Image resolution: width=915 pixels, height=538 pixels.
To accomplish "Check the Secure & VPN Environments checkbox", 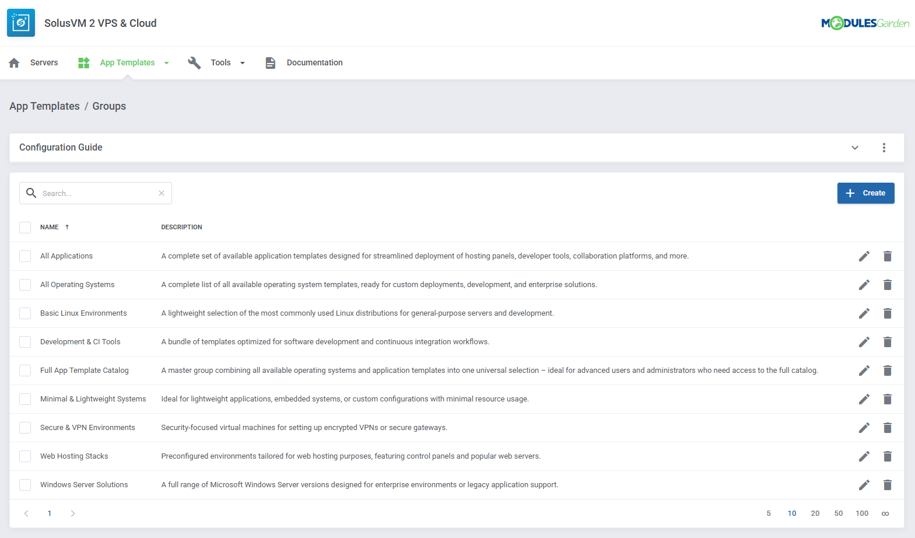I will [25, 428].
